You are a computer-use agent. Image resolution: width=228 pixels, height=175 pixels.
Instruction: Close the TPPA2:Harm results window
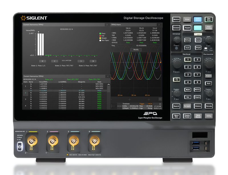tap(159, 25)
